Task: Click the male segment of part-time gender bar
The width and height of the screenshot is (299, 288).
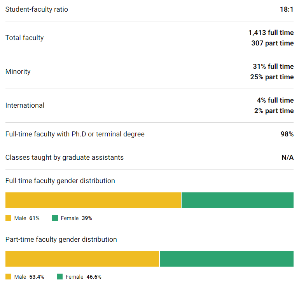Action: coord(82,259)
